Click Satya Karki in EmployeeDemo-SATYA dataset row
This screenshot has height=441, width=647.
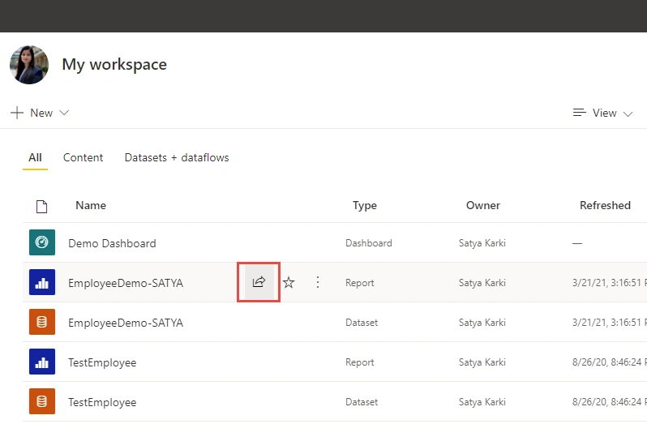pos(482,323)
